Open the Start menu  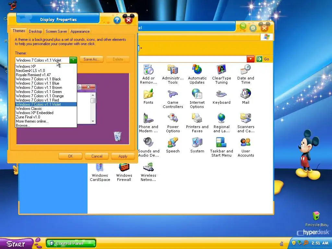pos(16,244)
